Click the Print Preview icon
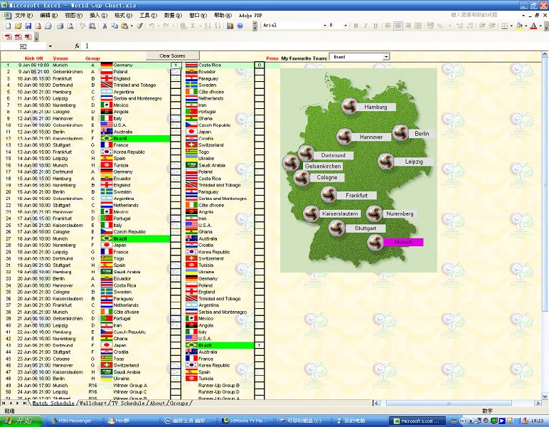Viewport: 549px width, 427px height. [70, 26]
